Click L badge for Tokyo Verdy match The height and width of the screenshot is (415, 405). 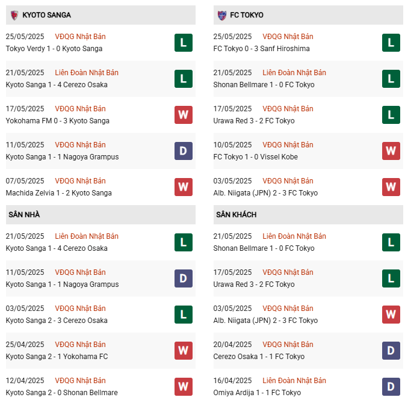tap(184, 43)
